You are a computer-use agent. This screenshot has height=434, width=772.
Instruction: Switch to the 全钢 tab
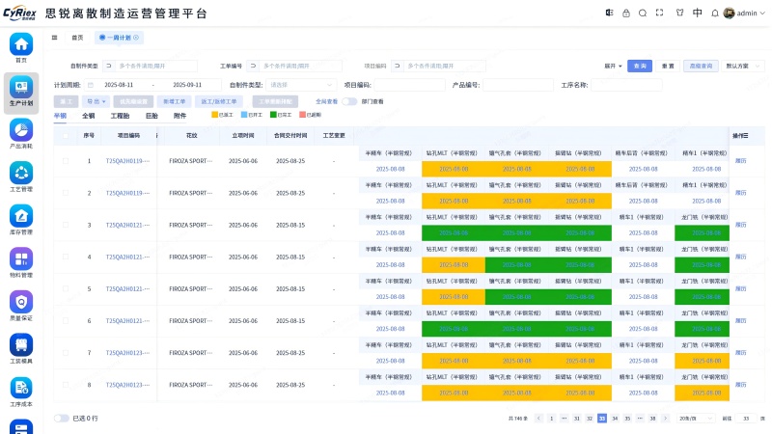pyautogui.click(x=88, y=116)
